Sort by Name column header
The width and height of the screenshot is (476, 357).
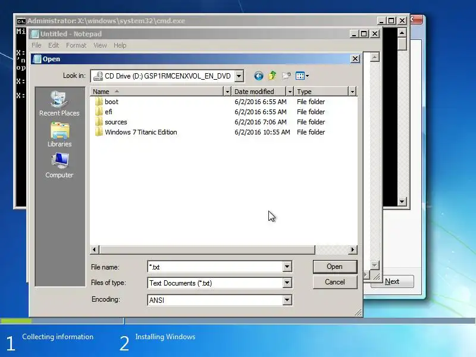[x=156, y=92]
